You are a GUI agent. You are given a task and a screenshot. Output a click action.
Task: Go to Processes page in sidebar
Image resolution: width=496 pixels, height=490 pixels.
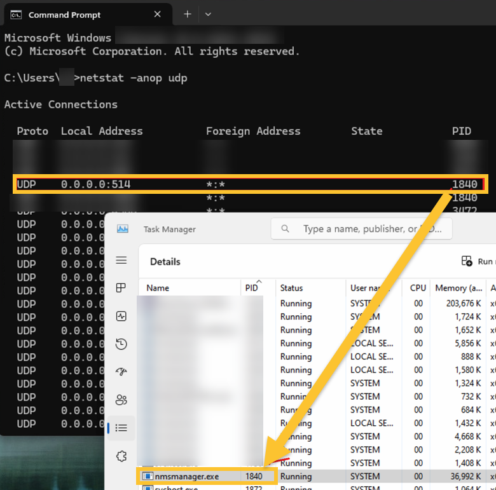(x=121, y=288)
